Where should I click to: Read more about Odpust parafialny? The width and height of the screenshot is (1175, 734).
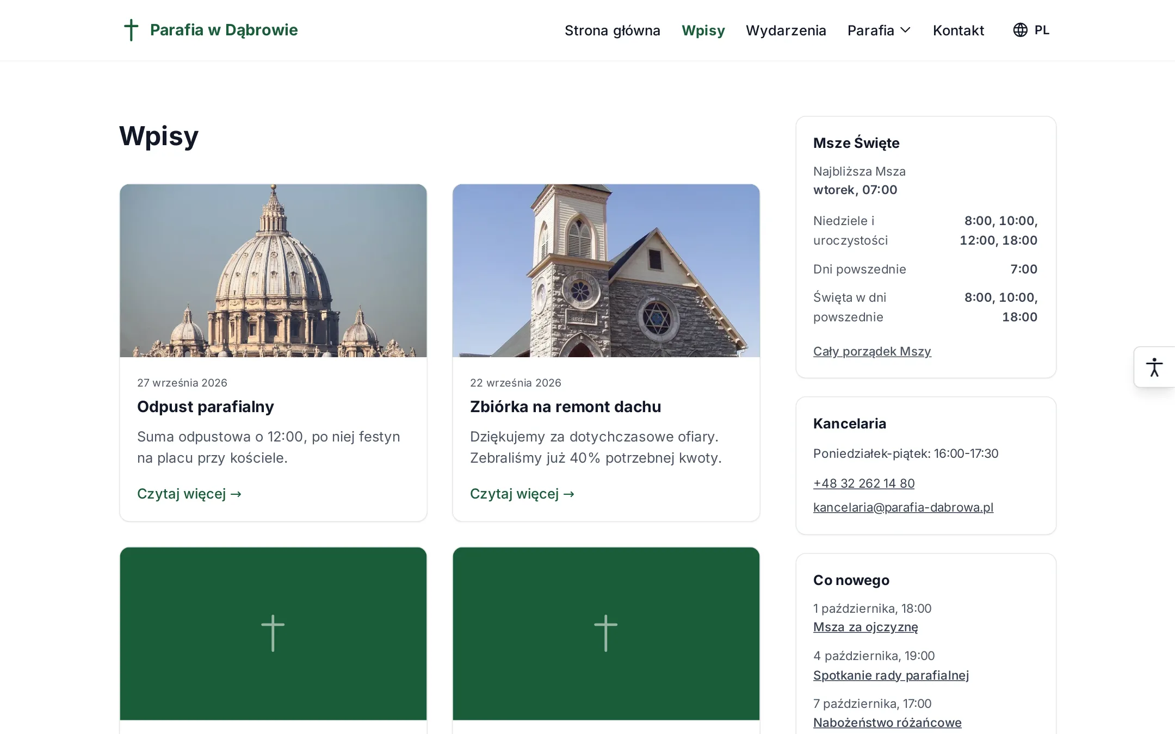(x=189, y=494)
